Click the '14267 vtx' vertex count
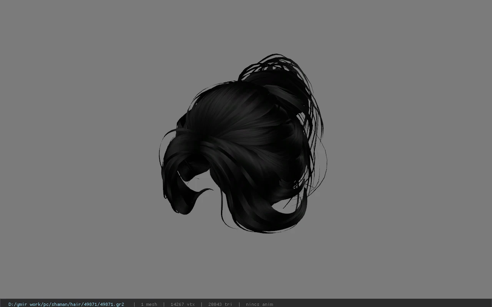 click(183, 304)
